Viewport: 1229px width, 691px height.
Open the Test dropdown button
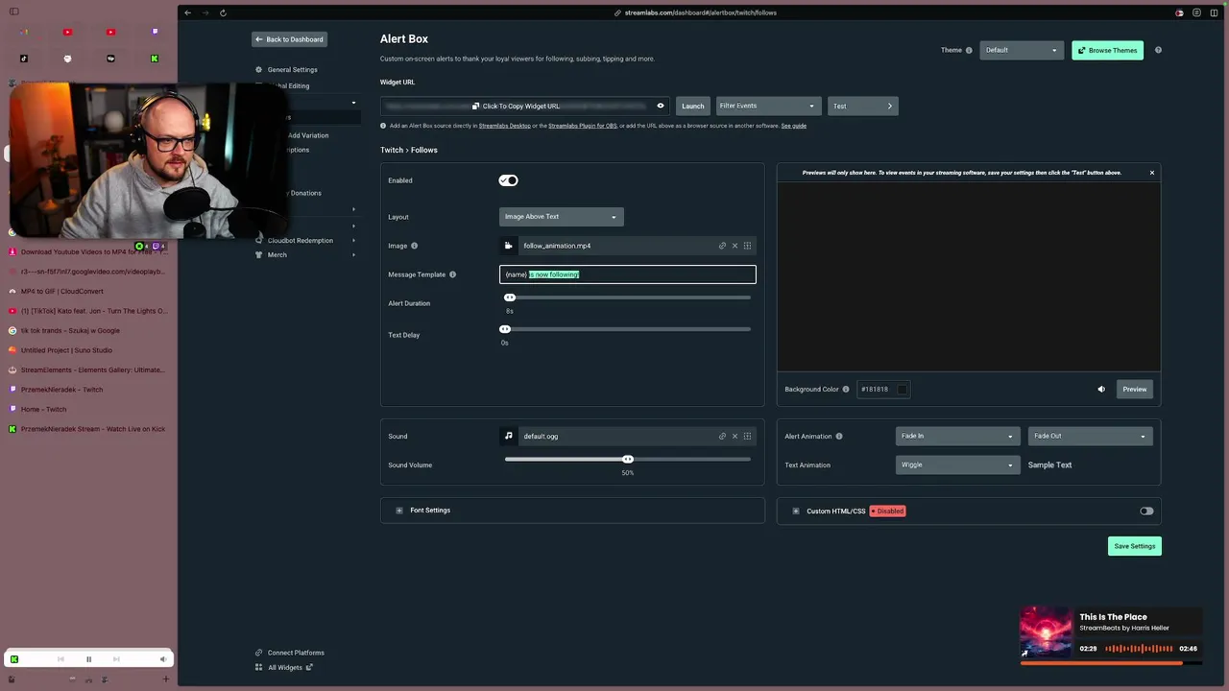point(862,106)
